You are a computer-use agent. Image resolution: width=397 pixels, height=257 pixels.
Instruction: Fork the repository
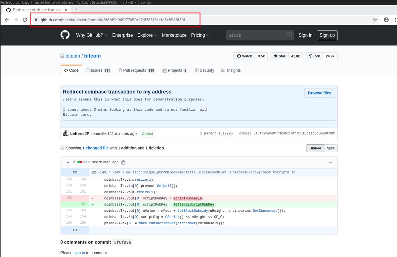pyautogui.click(x=314, y=56)
